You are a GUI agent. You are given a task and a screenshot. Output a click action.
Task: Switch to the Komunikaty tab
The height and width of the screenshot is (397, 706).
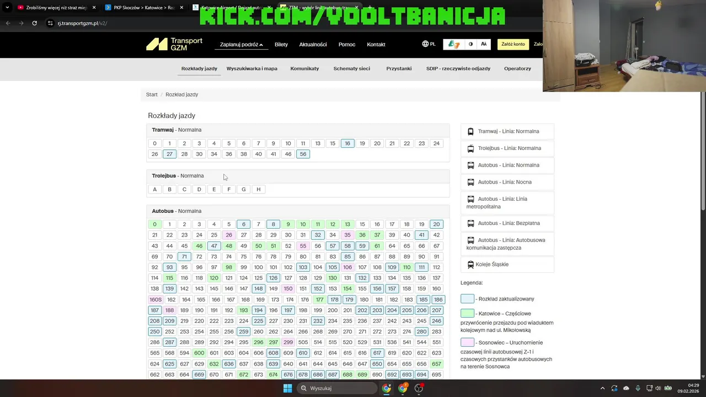[304, 69]
